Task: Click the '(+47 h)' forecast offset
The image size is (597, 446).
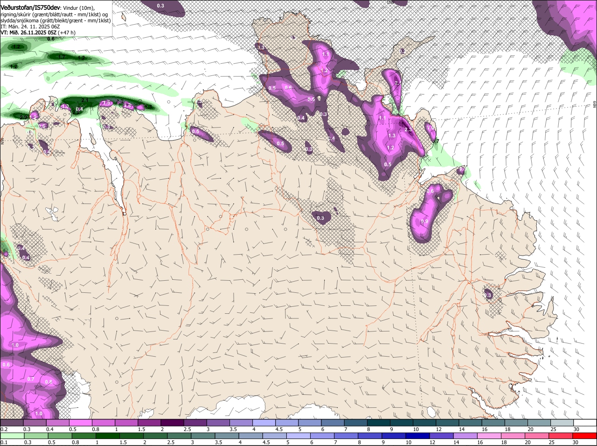Action: coord(66,33)
